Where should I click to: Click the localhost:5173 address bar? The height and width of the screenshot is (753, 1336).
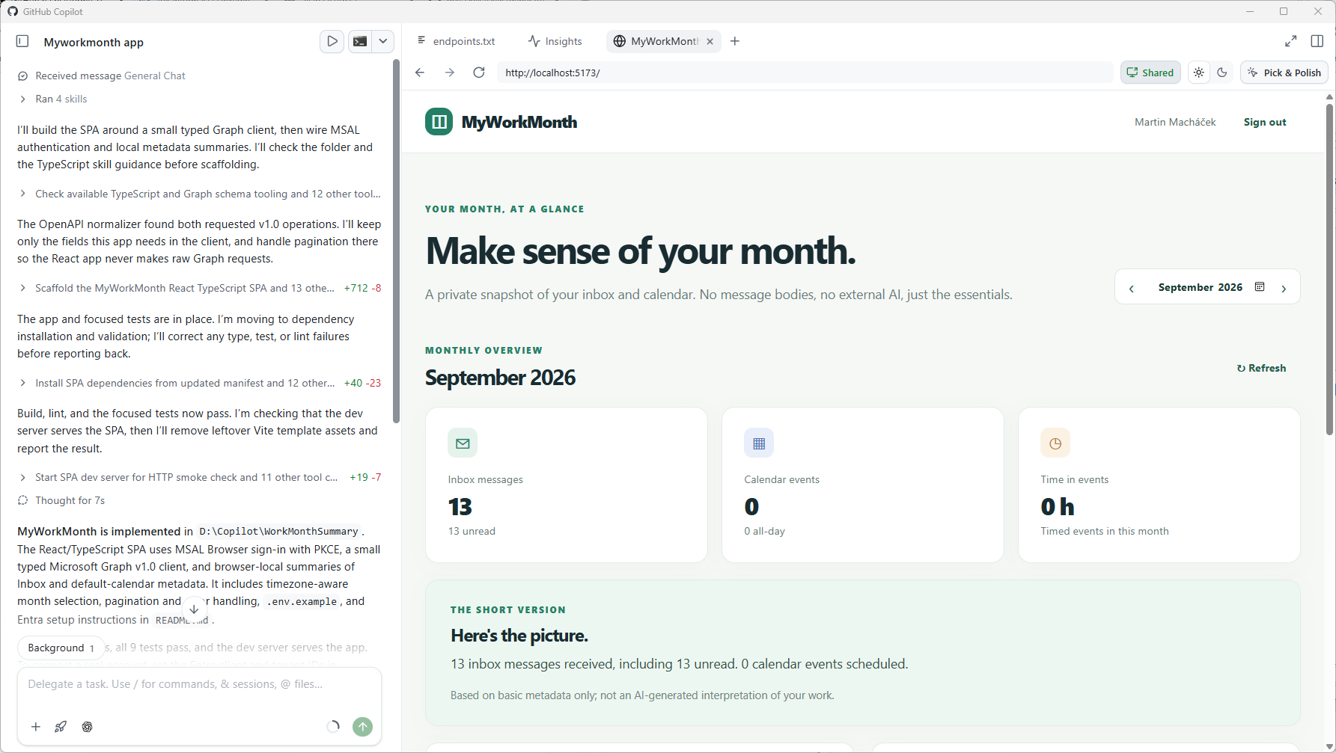click(805, 73)
